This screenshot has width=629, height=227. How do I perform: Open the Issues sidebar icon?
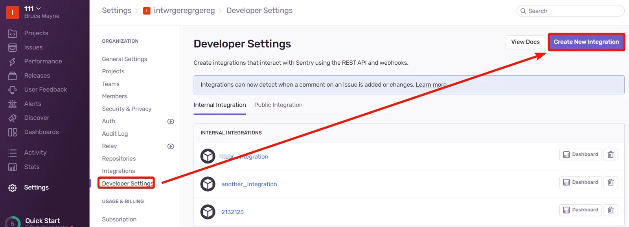(13, 47)
